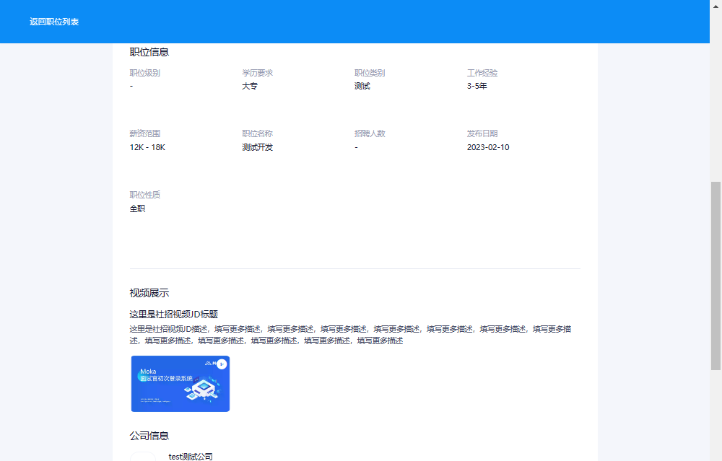Click the 返回职位列表 link
Viewport: 722px width, 461px height.
(x=54, y=22)
